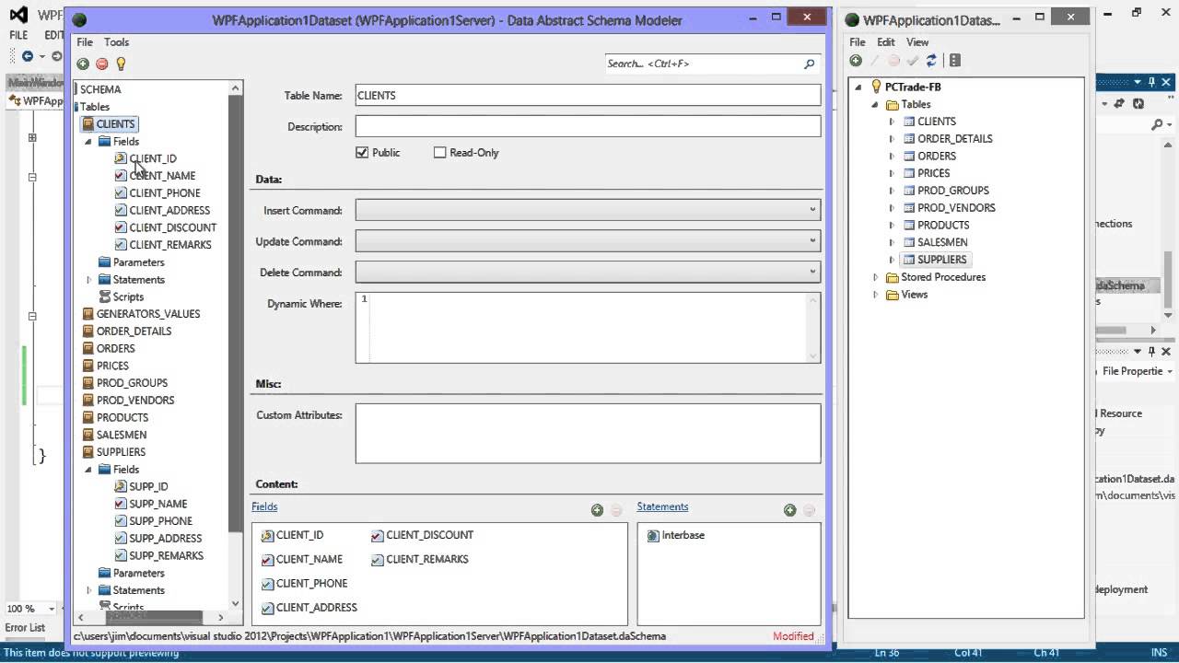This screenshot has width=1179, height=663.
Task: Click the Description input field
Action: click(x=588, y=126)
